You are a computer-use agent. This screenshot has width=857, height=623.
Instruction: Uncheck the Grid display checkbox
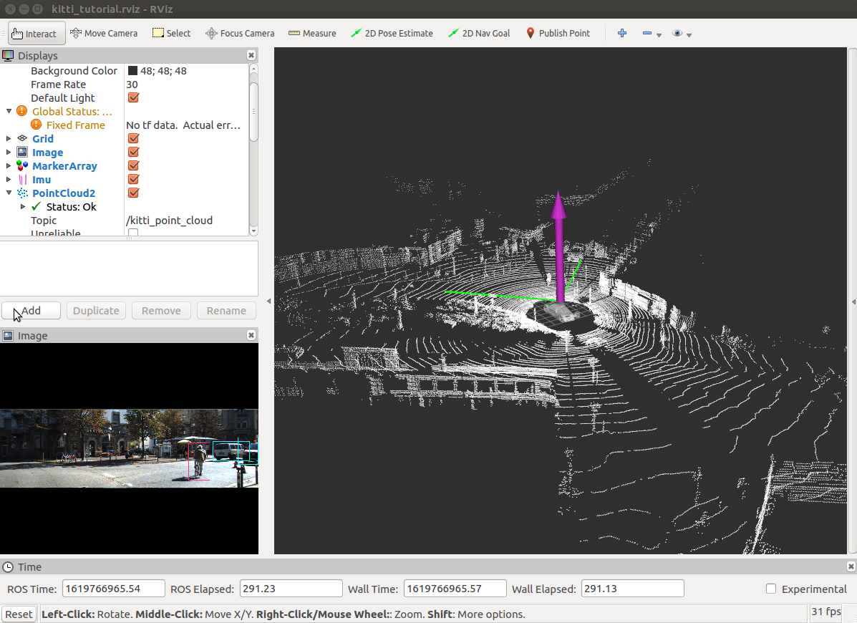pos(133,138)
